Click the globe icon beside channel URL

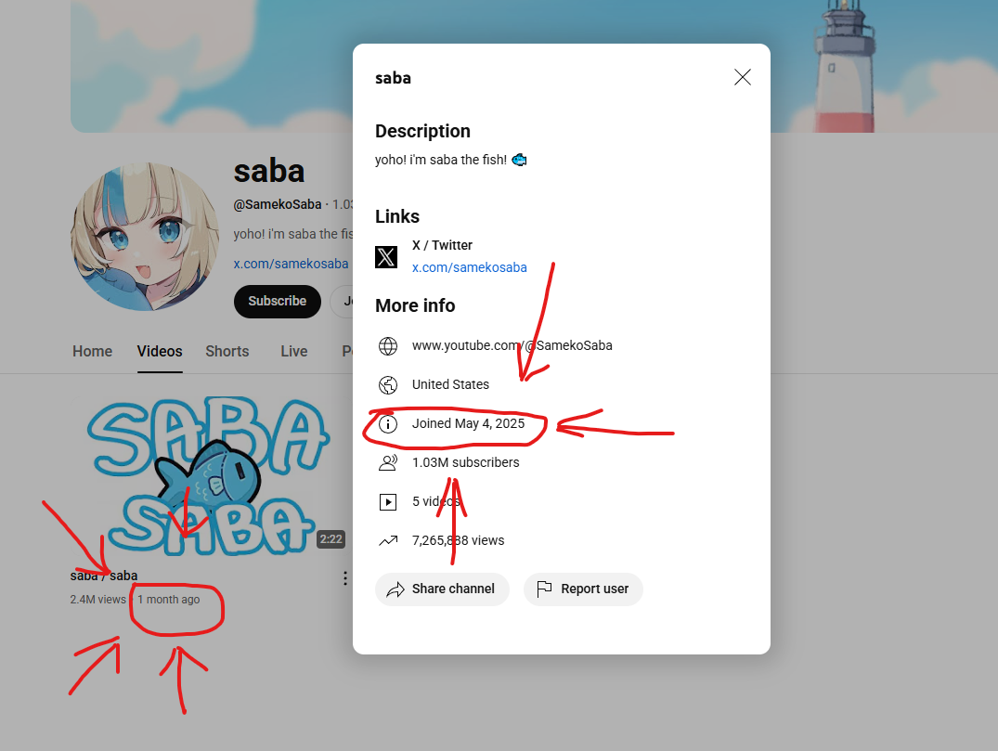[388, 346]
